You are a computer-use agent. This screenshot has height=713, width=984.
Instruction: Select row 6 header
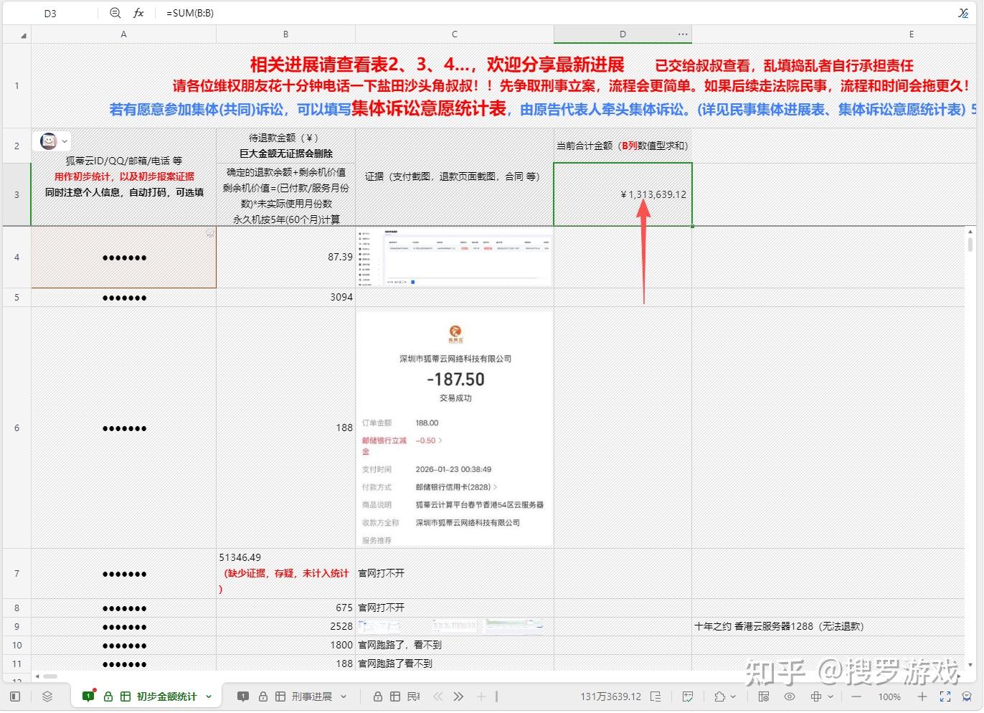16,428
